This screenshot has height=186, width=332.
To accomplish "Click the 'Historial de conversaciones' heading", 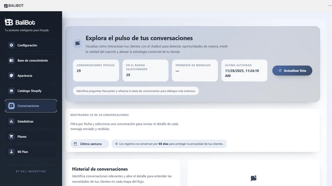I will 100,169.
